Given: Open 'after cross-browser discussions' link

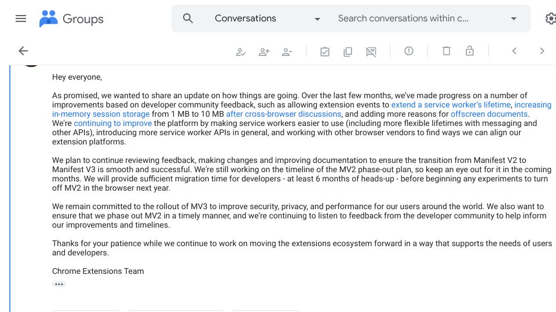Looking at the screenshot, I should click(284, 114).
